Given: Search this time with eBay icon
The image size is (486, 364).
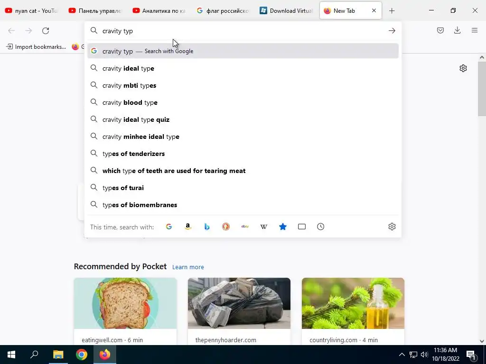Looking at the screenshot, I should pyautogui.click(x=245, y=227).
